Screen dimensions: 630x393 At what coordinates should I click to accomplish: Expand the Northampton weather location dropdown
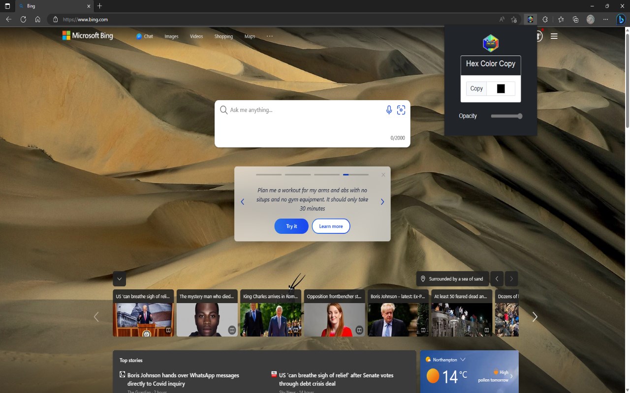point(463,360)
